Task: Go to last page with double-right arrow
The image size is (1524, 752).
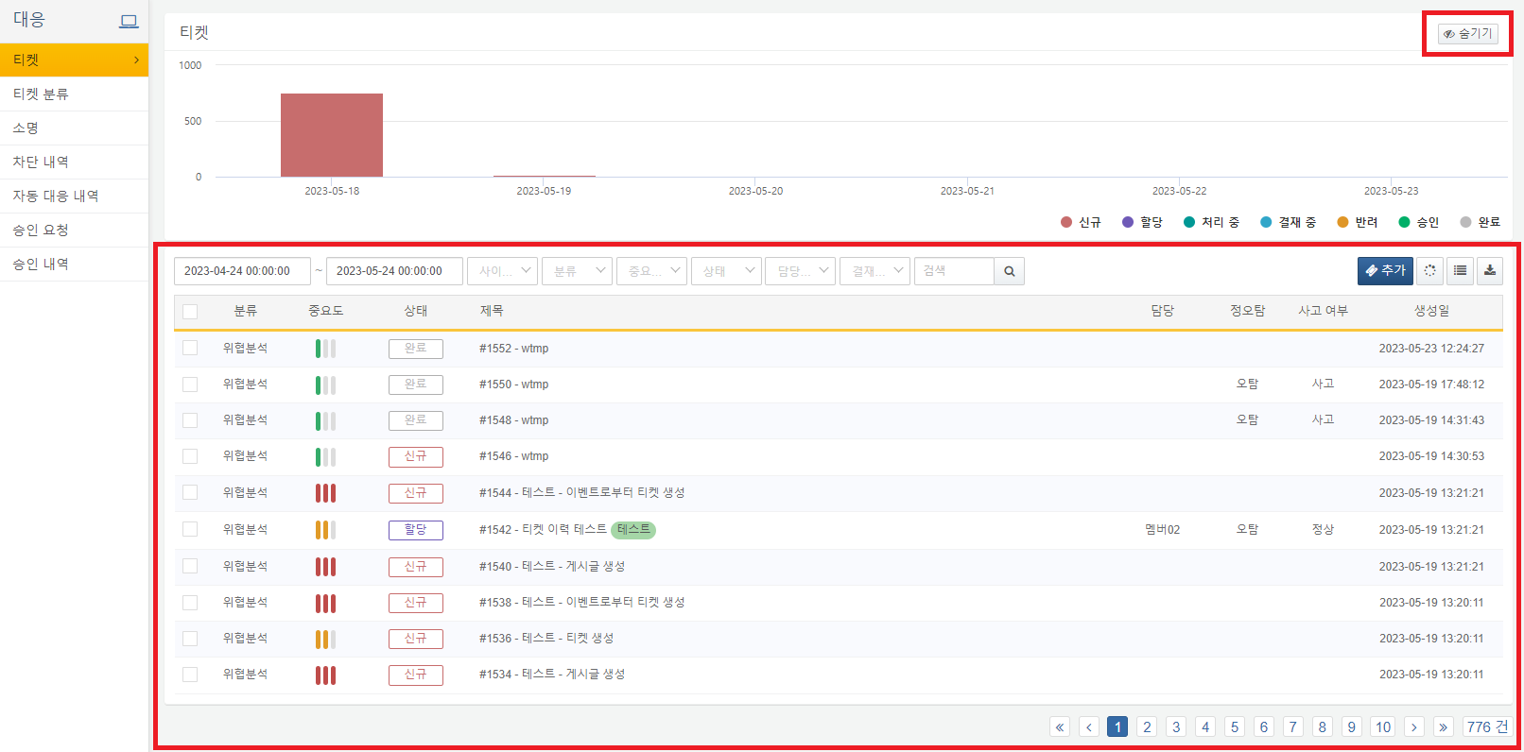Action: 1443,726
